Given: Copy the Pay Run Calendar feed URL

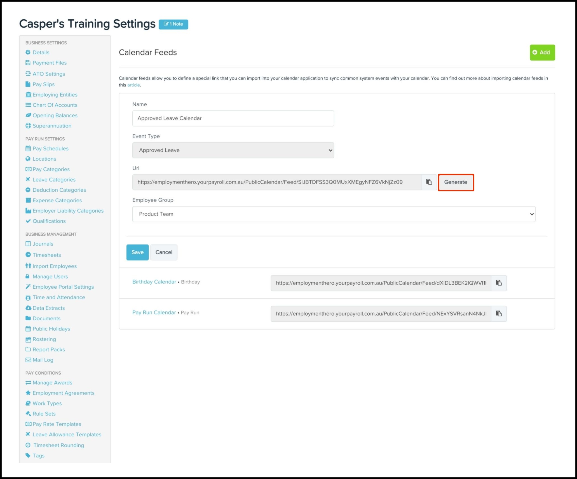Looking at the screenshot, I should click(499, 314).
